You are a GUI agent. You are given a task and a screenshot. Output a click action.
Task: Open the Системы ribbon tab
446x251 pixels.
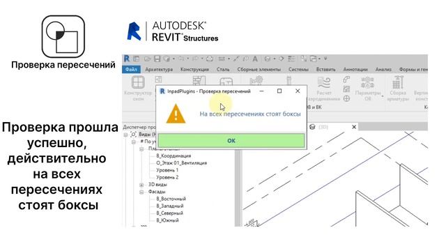298,69
